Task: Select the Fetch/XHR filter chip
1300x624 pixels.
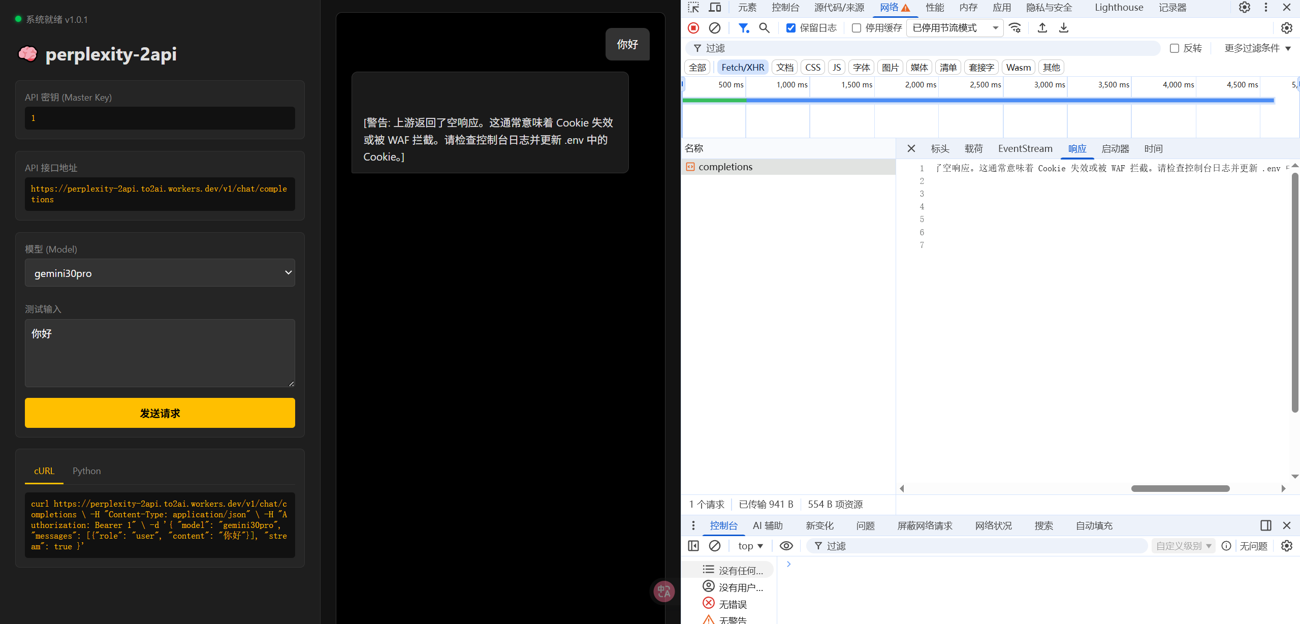Action: (x=742, y=67)
